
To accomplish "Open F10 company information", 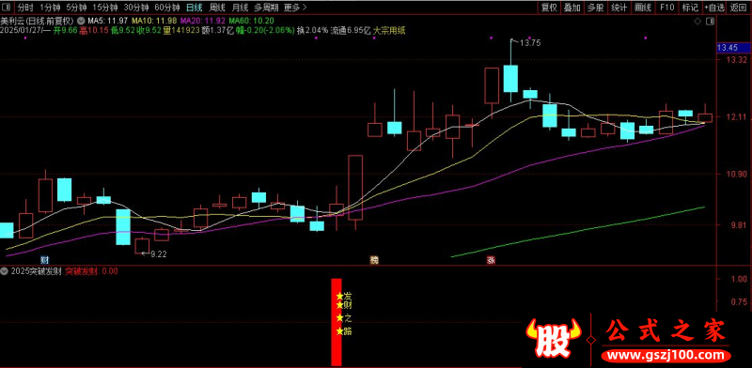I will pyautogui.click(x=666, y=8).
